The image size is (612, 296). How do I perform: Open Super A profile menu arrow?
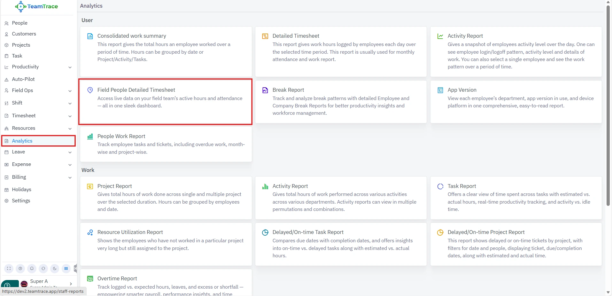(71, 284)
